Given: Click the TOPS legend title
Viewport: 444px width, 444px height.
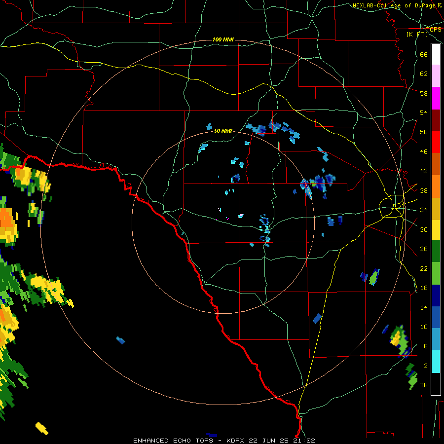Looking at the screenshot, I should point(434,30).
